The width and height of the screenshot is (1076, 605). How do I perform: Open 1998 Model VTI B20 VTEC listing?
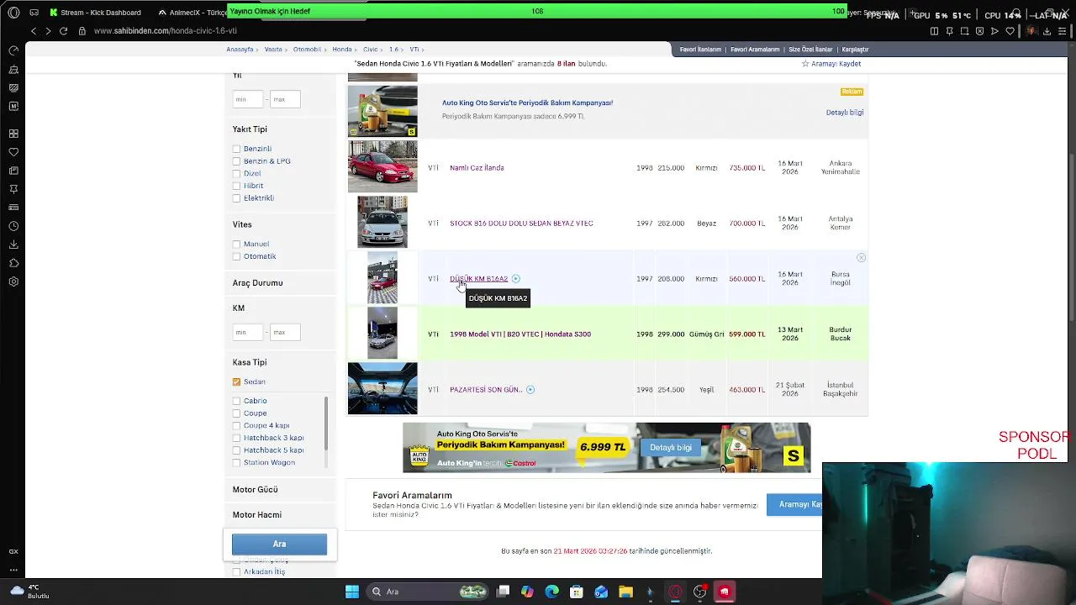coord(520,334)
